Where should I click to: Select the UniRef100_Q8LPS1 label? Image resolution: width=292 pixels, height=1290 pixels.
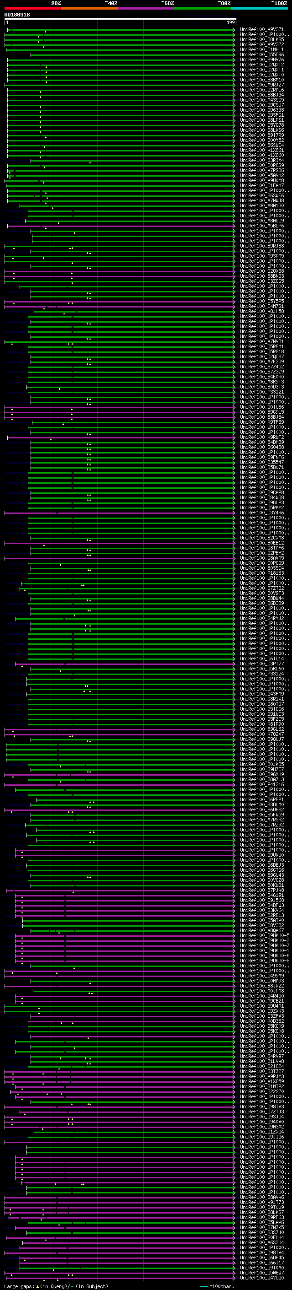click(262, 120)
